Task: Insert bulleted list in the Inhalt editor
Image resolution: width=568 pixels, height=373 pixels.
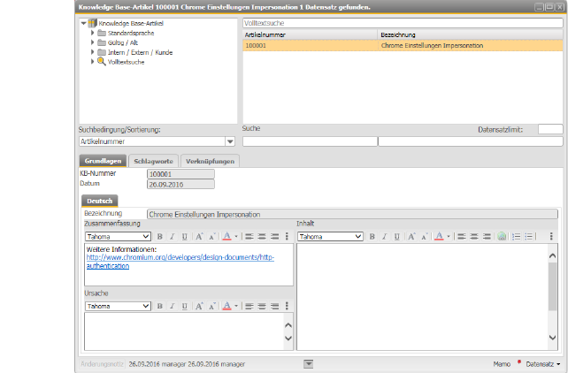Action: click(x=529, y=236)
